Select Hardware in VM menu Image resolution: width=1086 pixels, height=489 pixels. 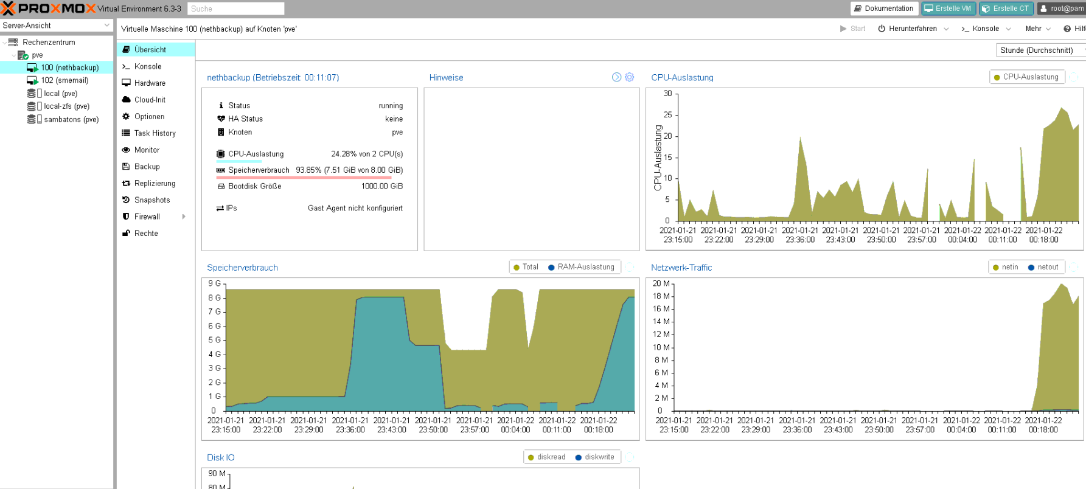156,83
